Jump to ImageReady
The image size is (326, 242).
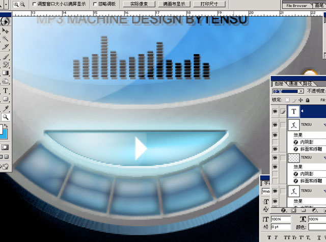tap(5, 166)
